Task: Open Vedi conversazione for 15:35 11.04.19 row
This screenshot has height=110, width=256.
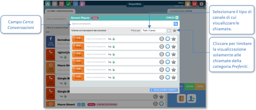Action: [x=96, y=70]
